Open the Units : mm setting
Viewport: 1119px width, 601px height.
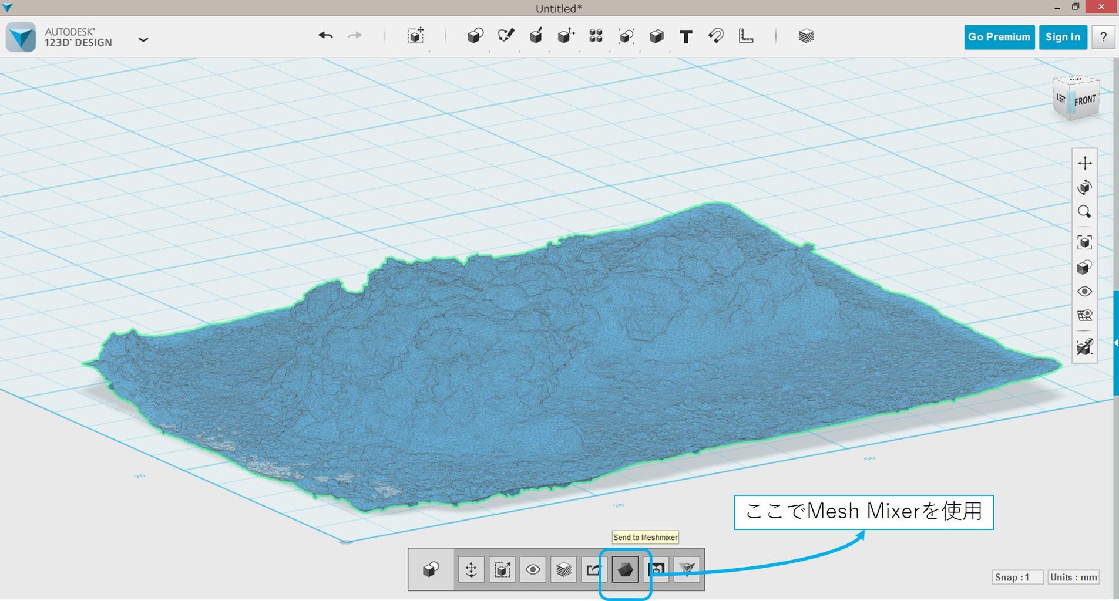(x=1073, y=577)
